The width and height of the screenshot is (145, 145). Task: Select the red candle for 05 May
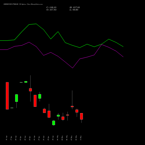pyautogui.click(x=63, y=118)
